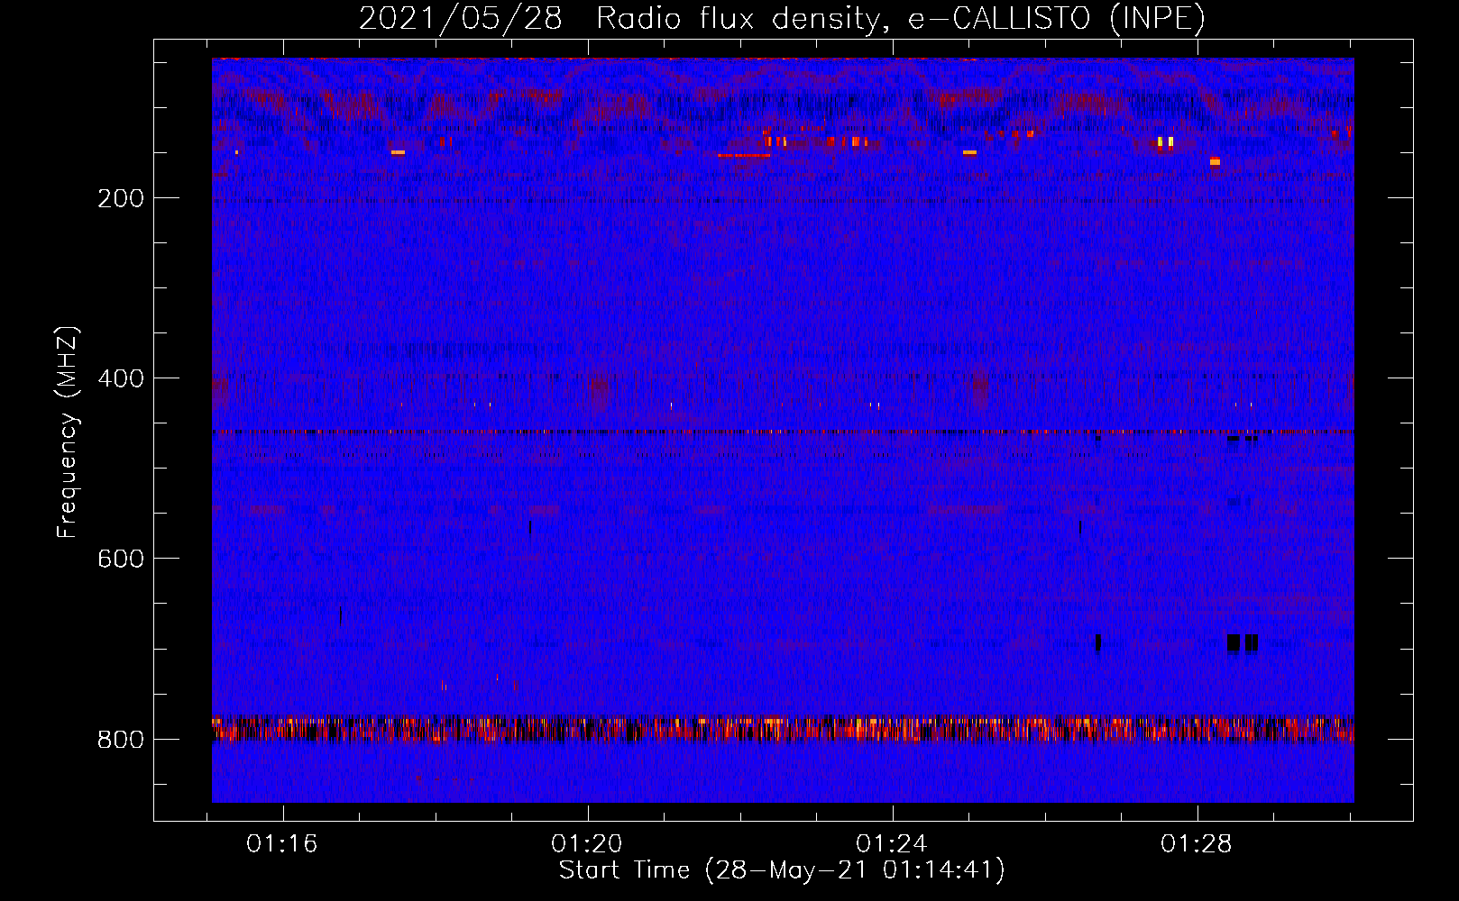Click the 01:16 time tick label

coord(283,844)
